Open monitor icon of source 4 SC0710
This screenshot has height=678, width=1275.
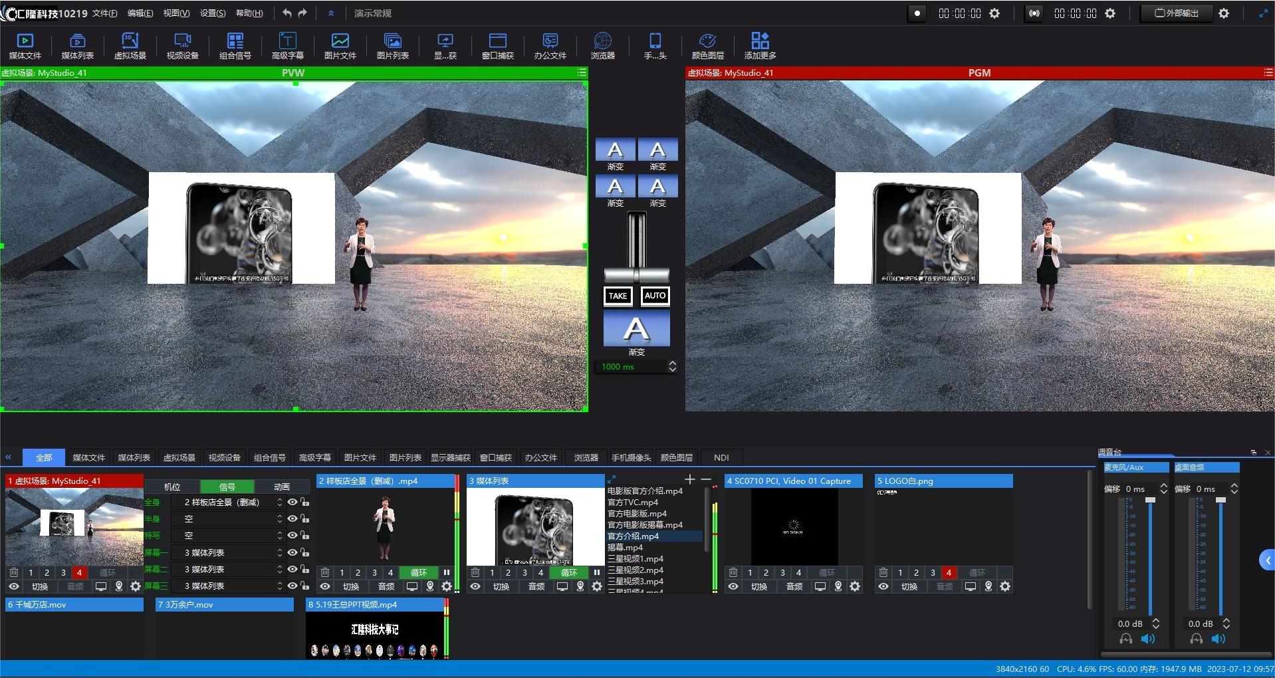point(820,586)
